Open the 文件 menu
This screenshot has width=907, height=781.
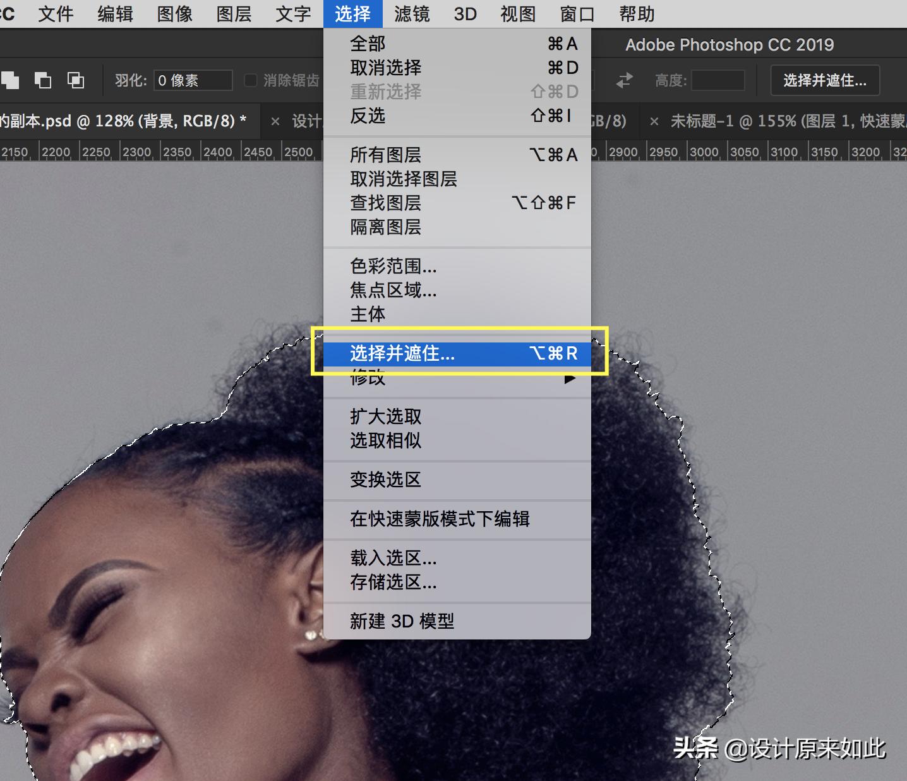(56, 14)
